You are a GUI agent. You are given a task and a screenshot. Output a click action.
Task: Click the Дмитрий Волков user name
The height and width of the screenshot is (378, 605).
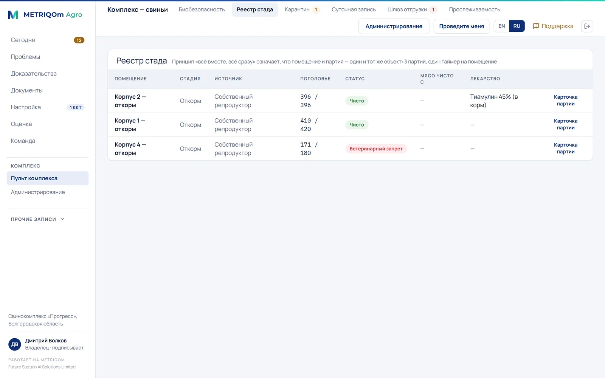pyautogui.click(x=46, y=341)
